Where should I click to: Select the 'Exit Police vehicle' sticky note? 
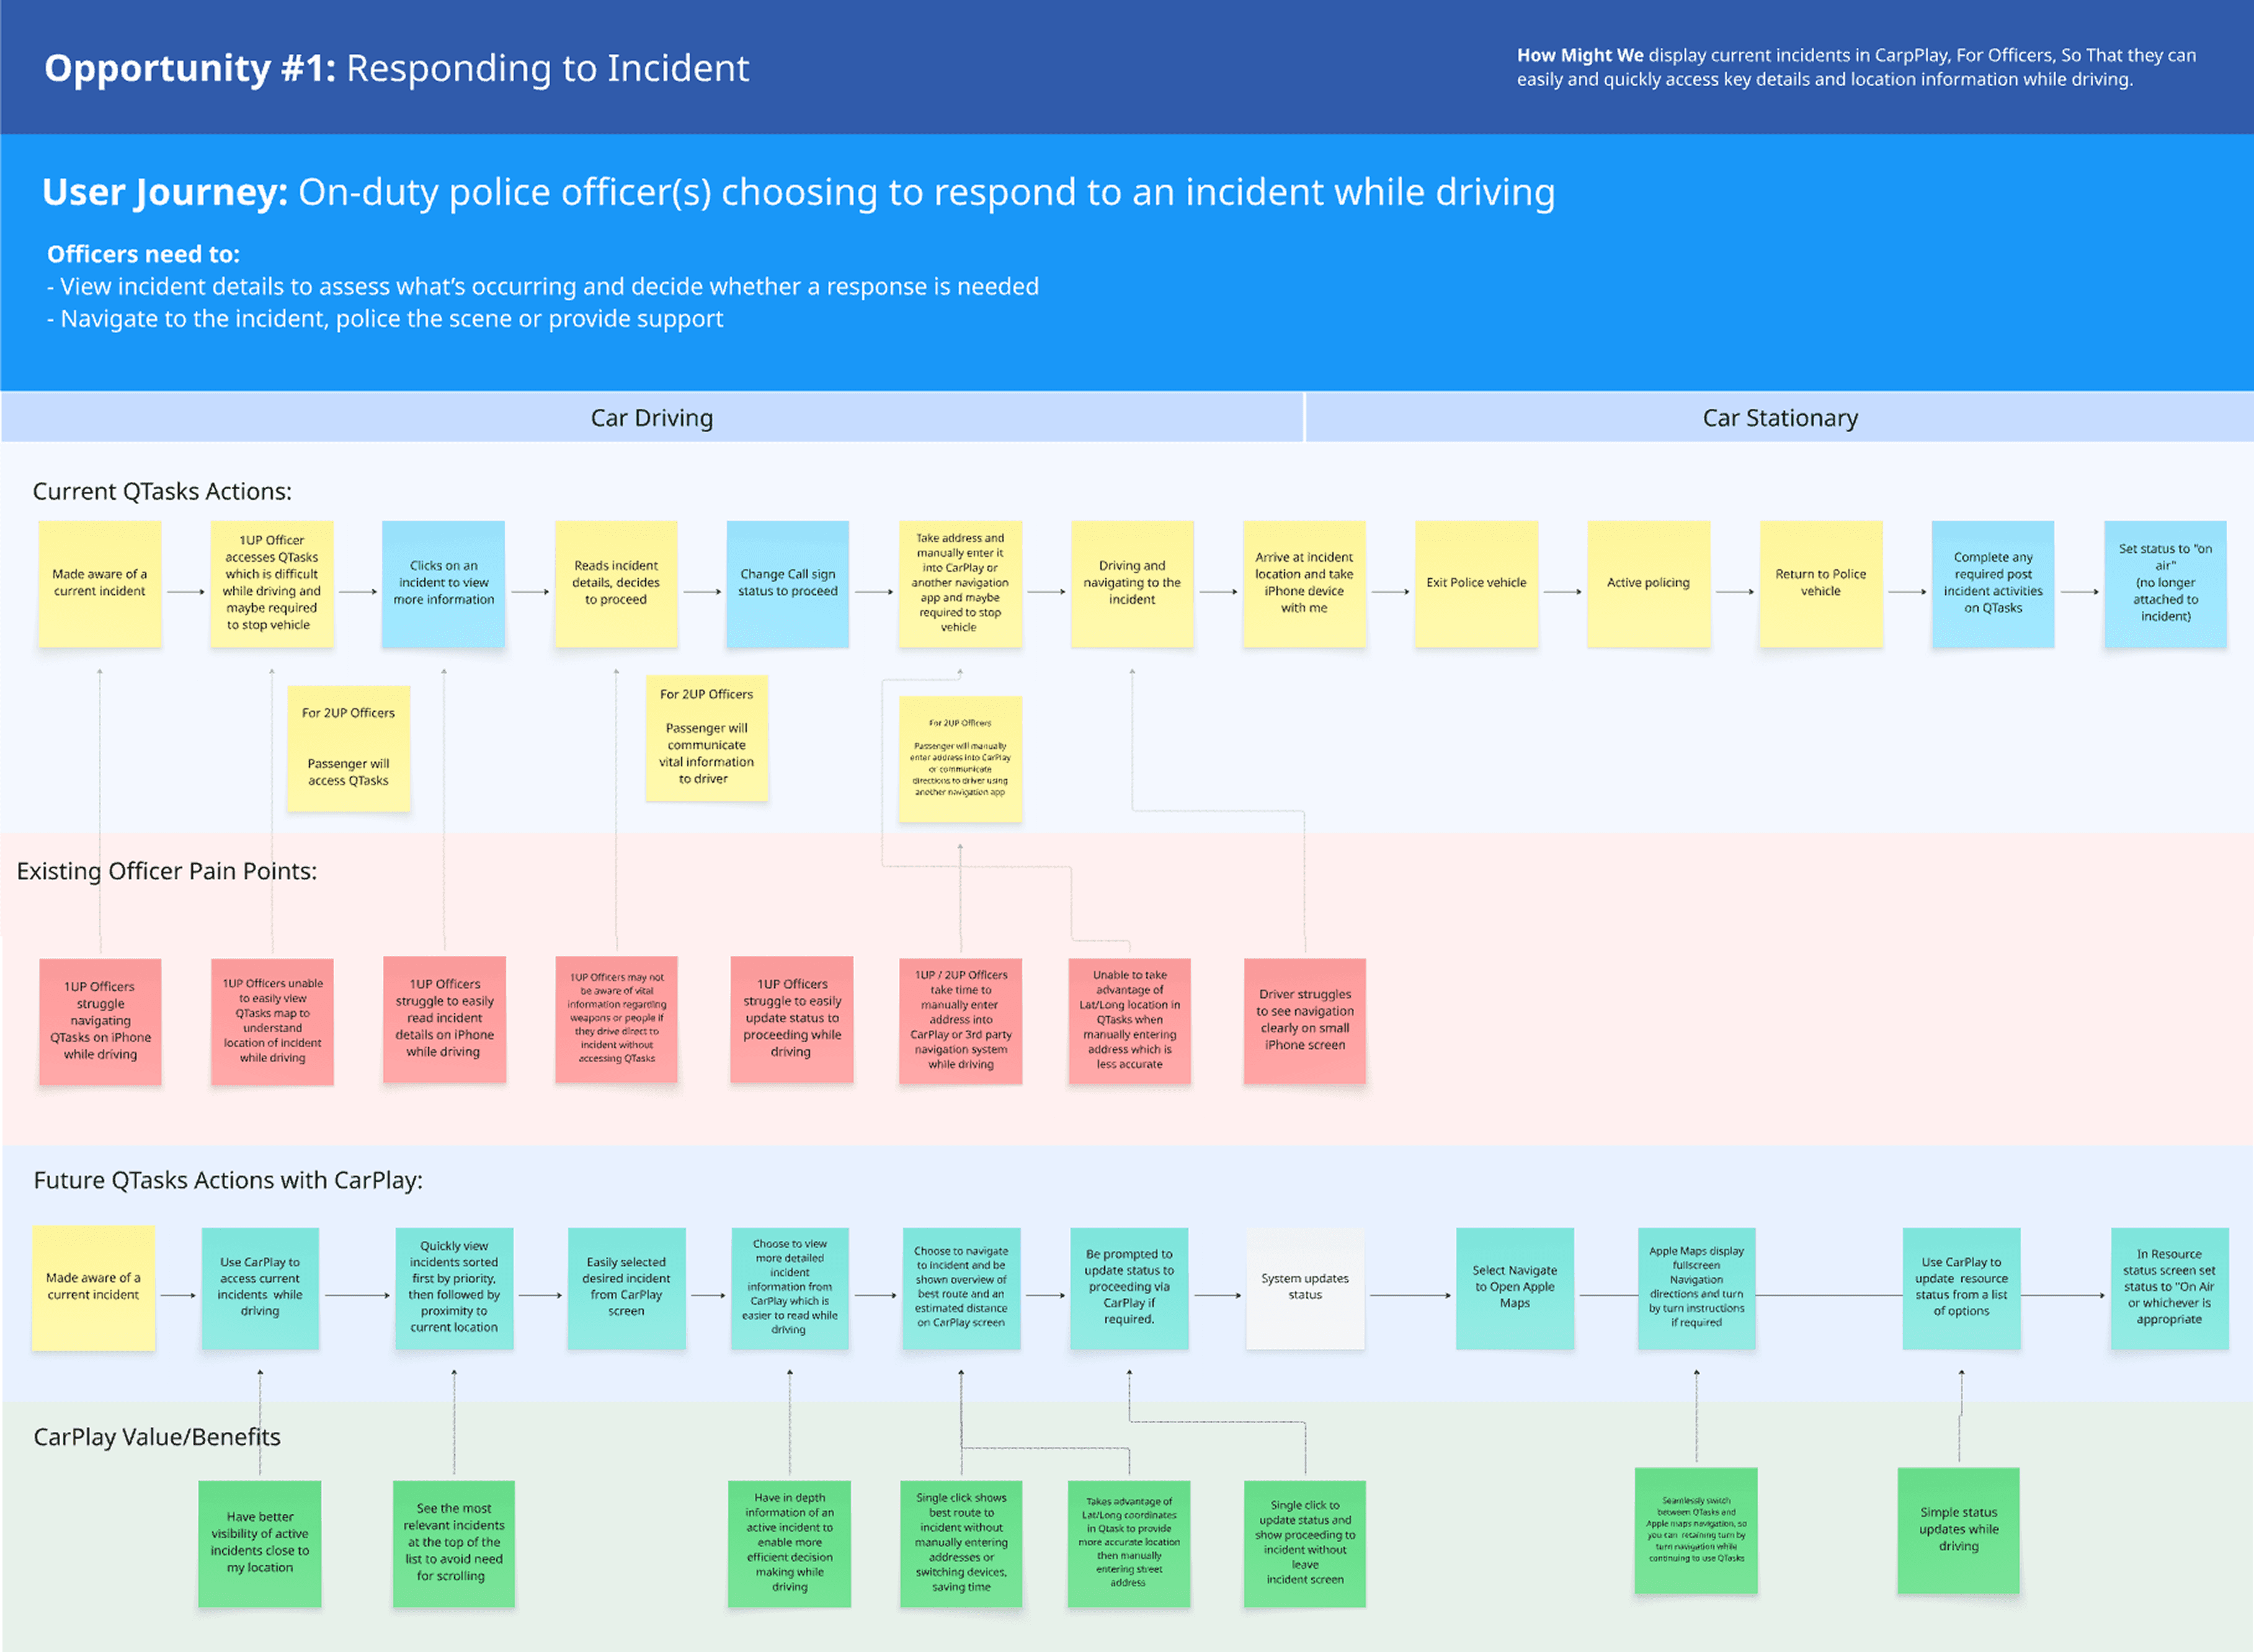1476,583
